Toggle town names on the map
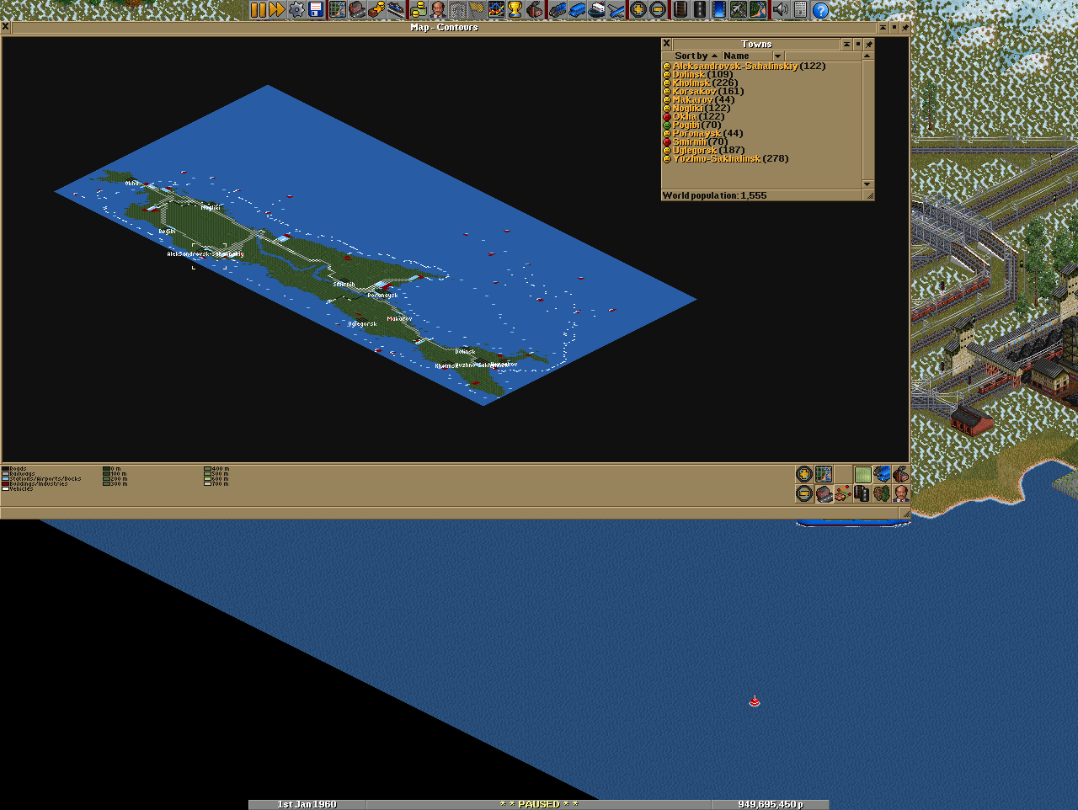 [824, 493]
